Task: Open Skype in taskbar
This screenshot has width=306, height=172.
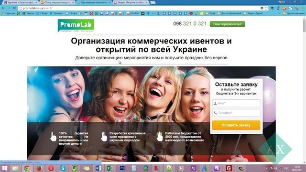Action: [x=63, y=168]
